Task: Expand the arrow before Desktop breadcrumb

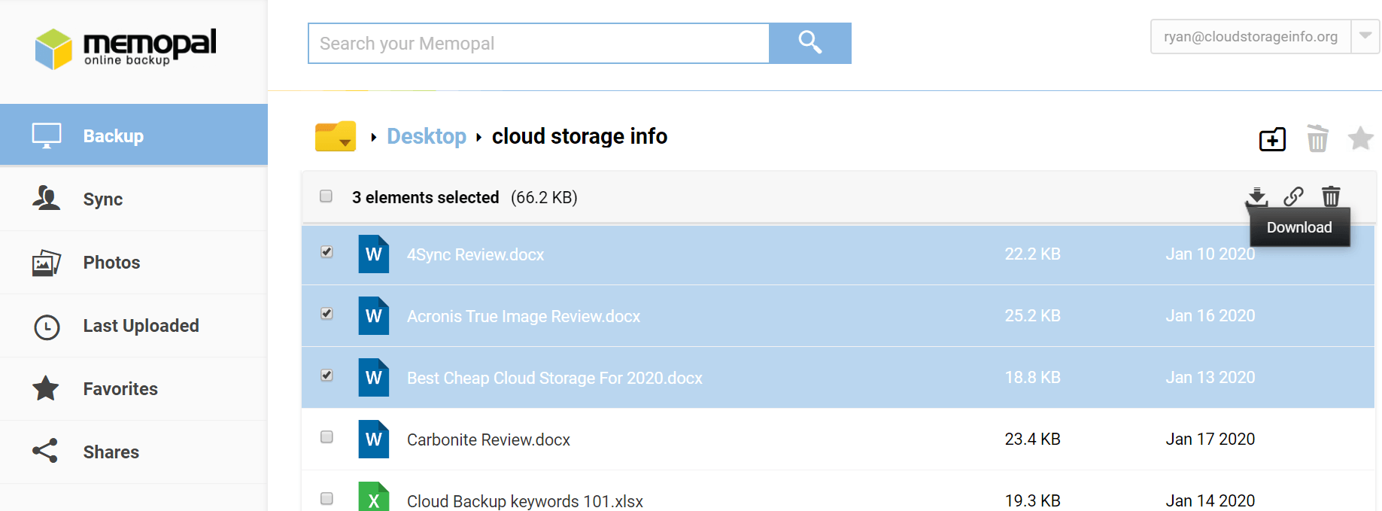Action: pyautogui.click(x=373, y=137)
